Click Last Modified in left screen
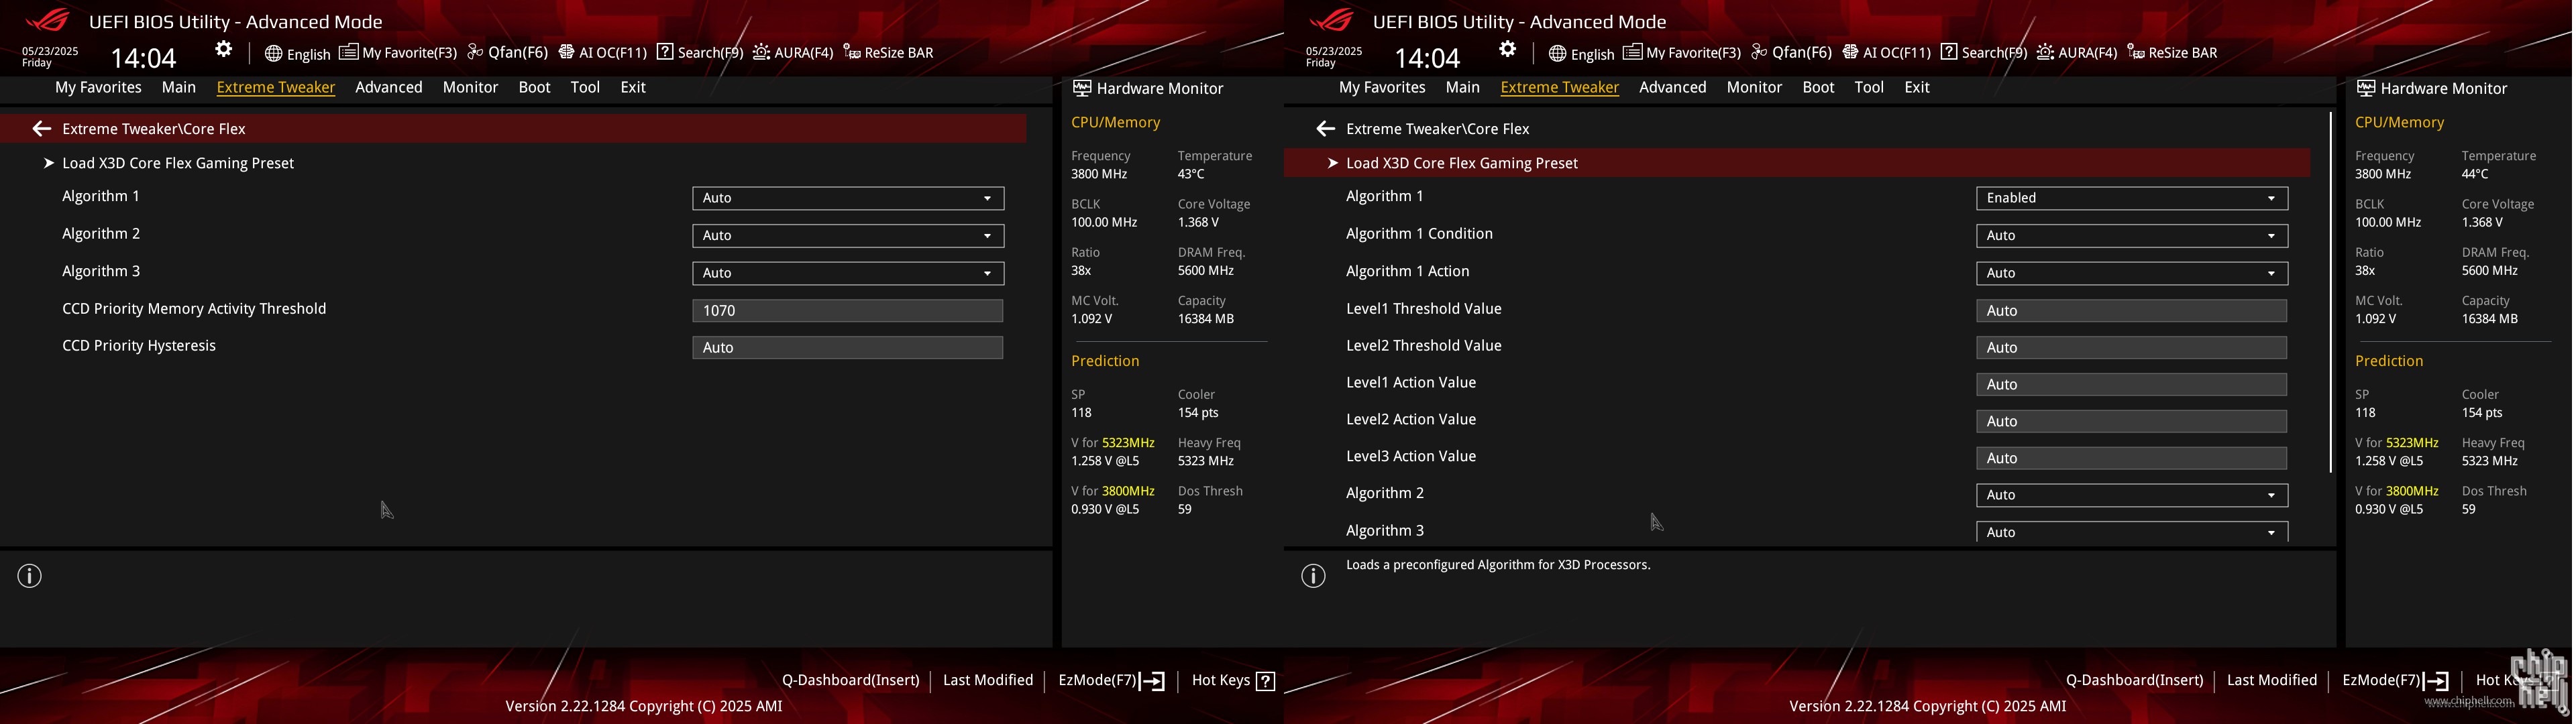 click(988, 680)
